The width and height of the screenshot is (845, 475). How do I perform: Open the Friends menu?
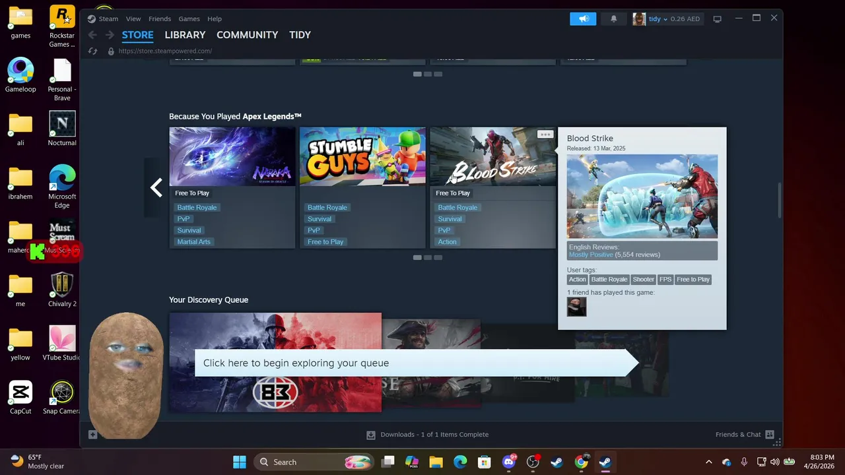coord(160,18)
